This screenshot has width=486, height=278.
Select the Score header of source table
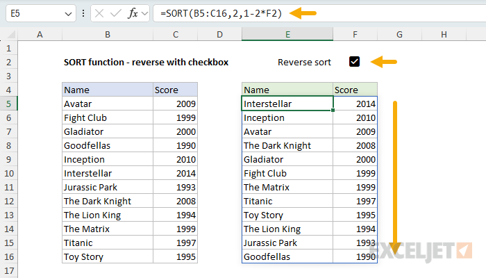175,90
